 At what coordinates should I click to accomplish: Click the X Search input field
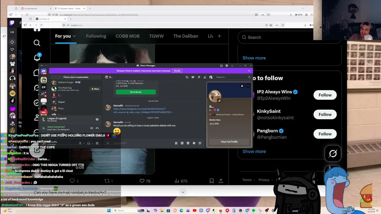point(289,37)
